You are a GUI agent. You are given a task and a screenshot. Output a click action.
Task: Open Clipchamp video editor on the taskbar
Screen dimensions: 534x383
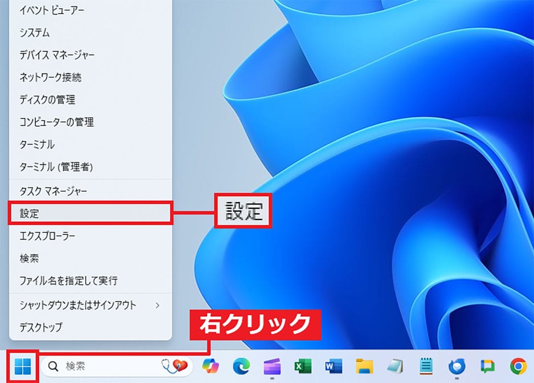pos(272,366)
